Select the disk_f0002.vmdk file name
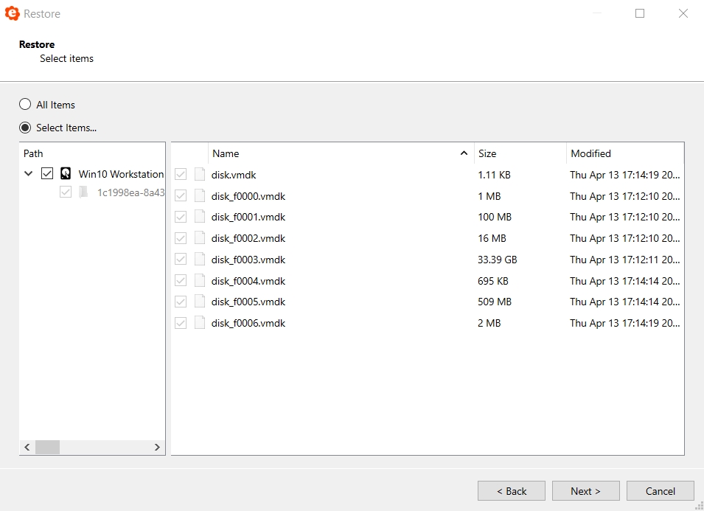This screenshot has width=704, height=511. pyautogui.click(x=248, y=238)
